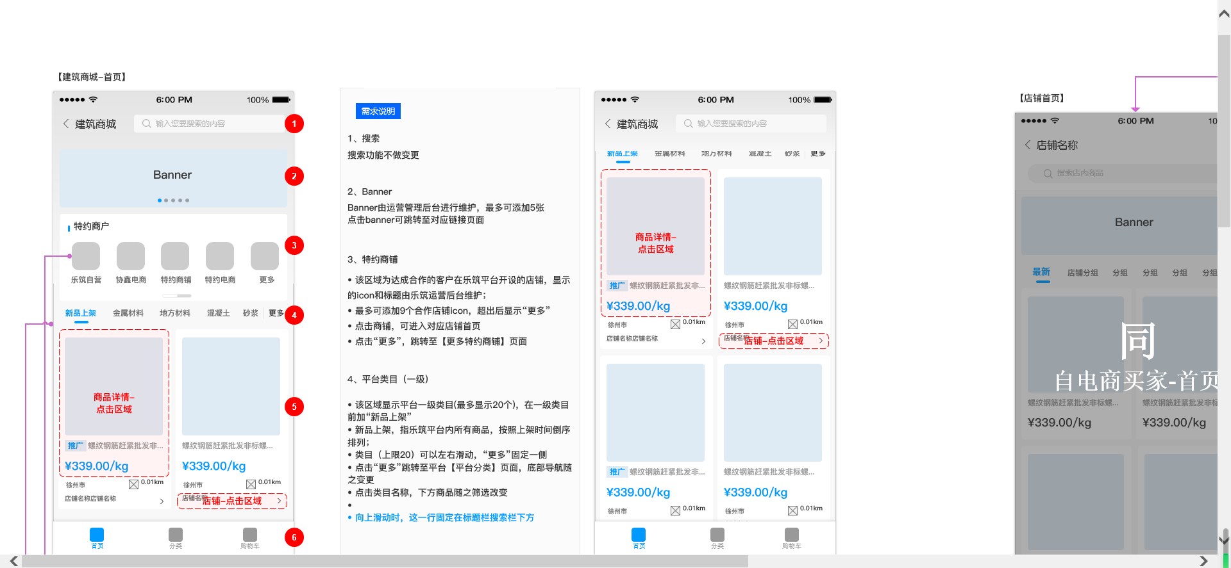
Task: Click Banner carousel in first mockup
Action: tap(173, 179)
